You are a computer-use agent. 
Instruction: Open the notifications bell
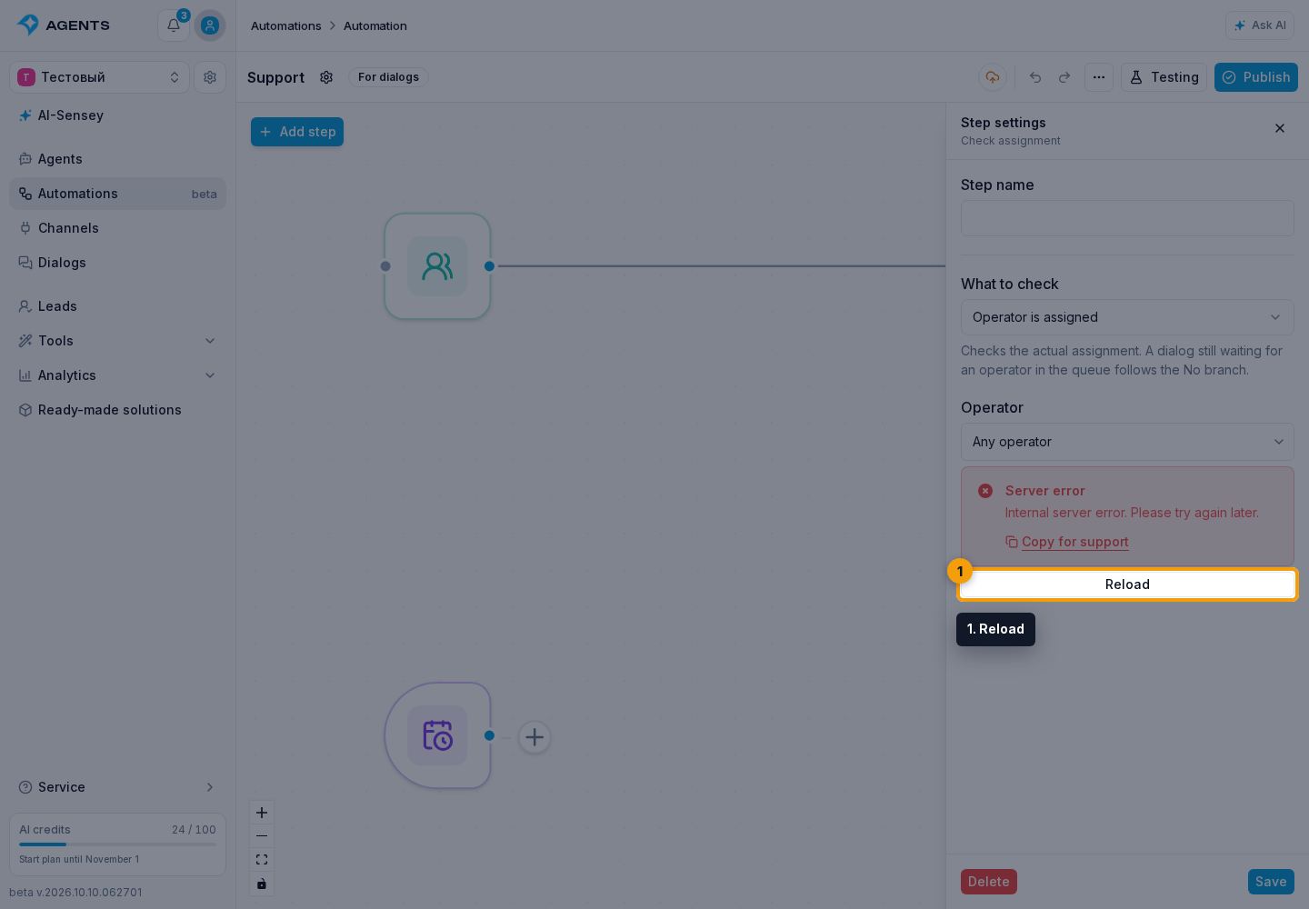pyautogui.click(x=174, y=25)
